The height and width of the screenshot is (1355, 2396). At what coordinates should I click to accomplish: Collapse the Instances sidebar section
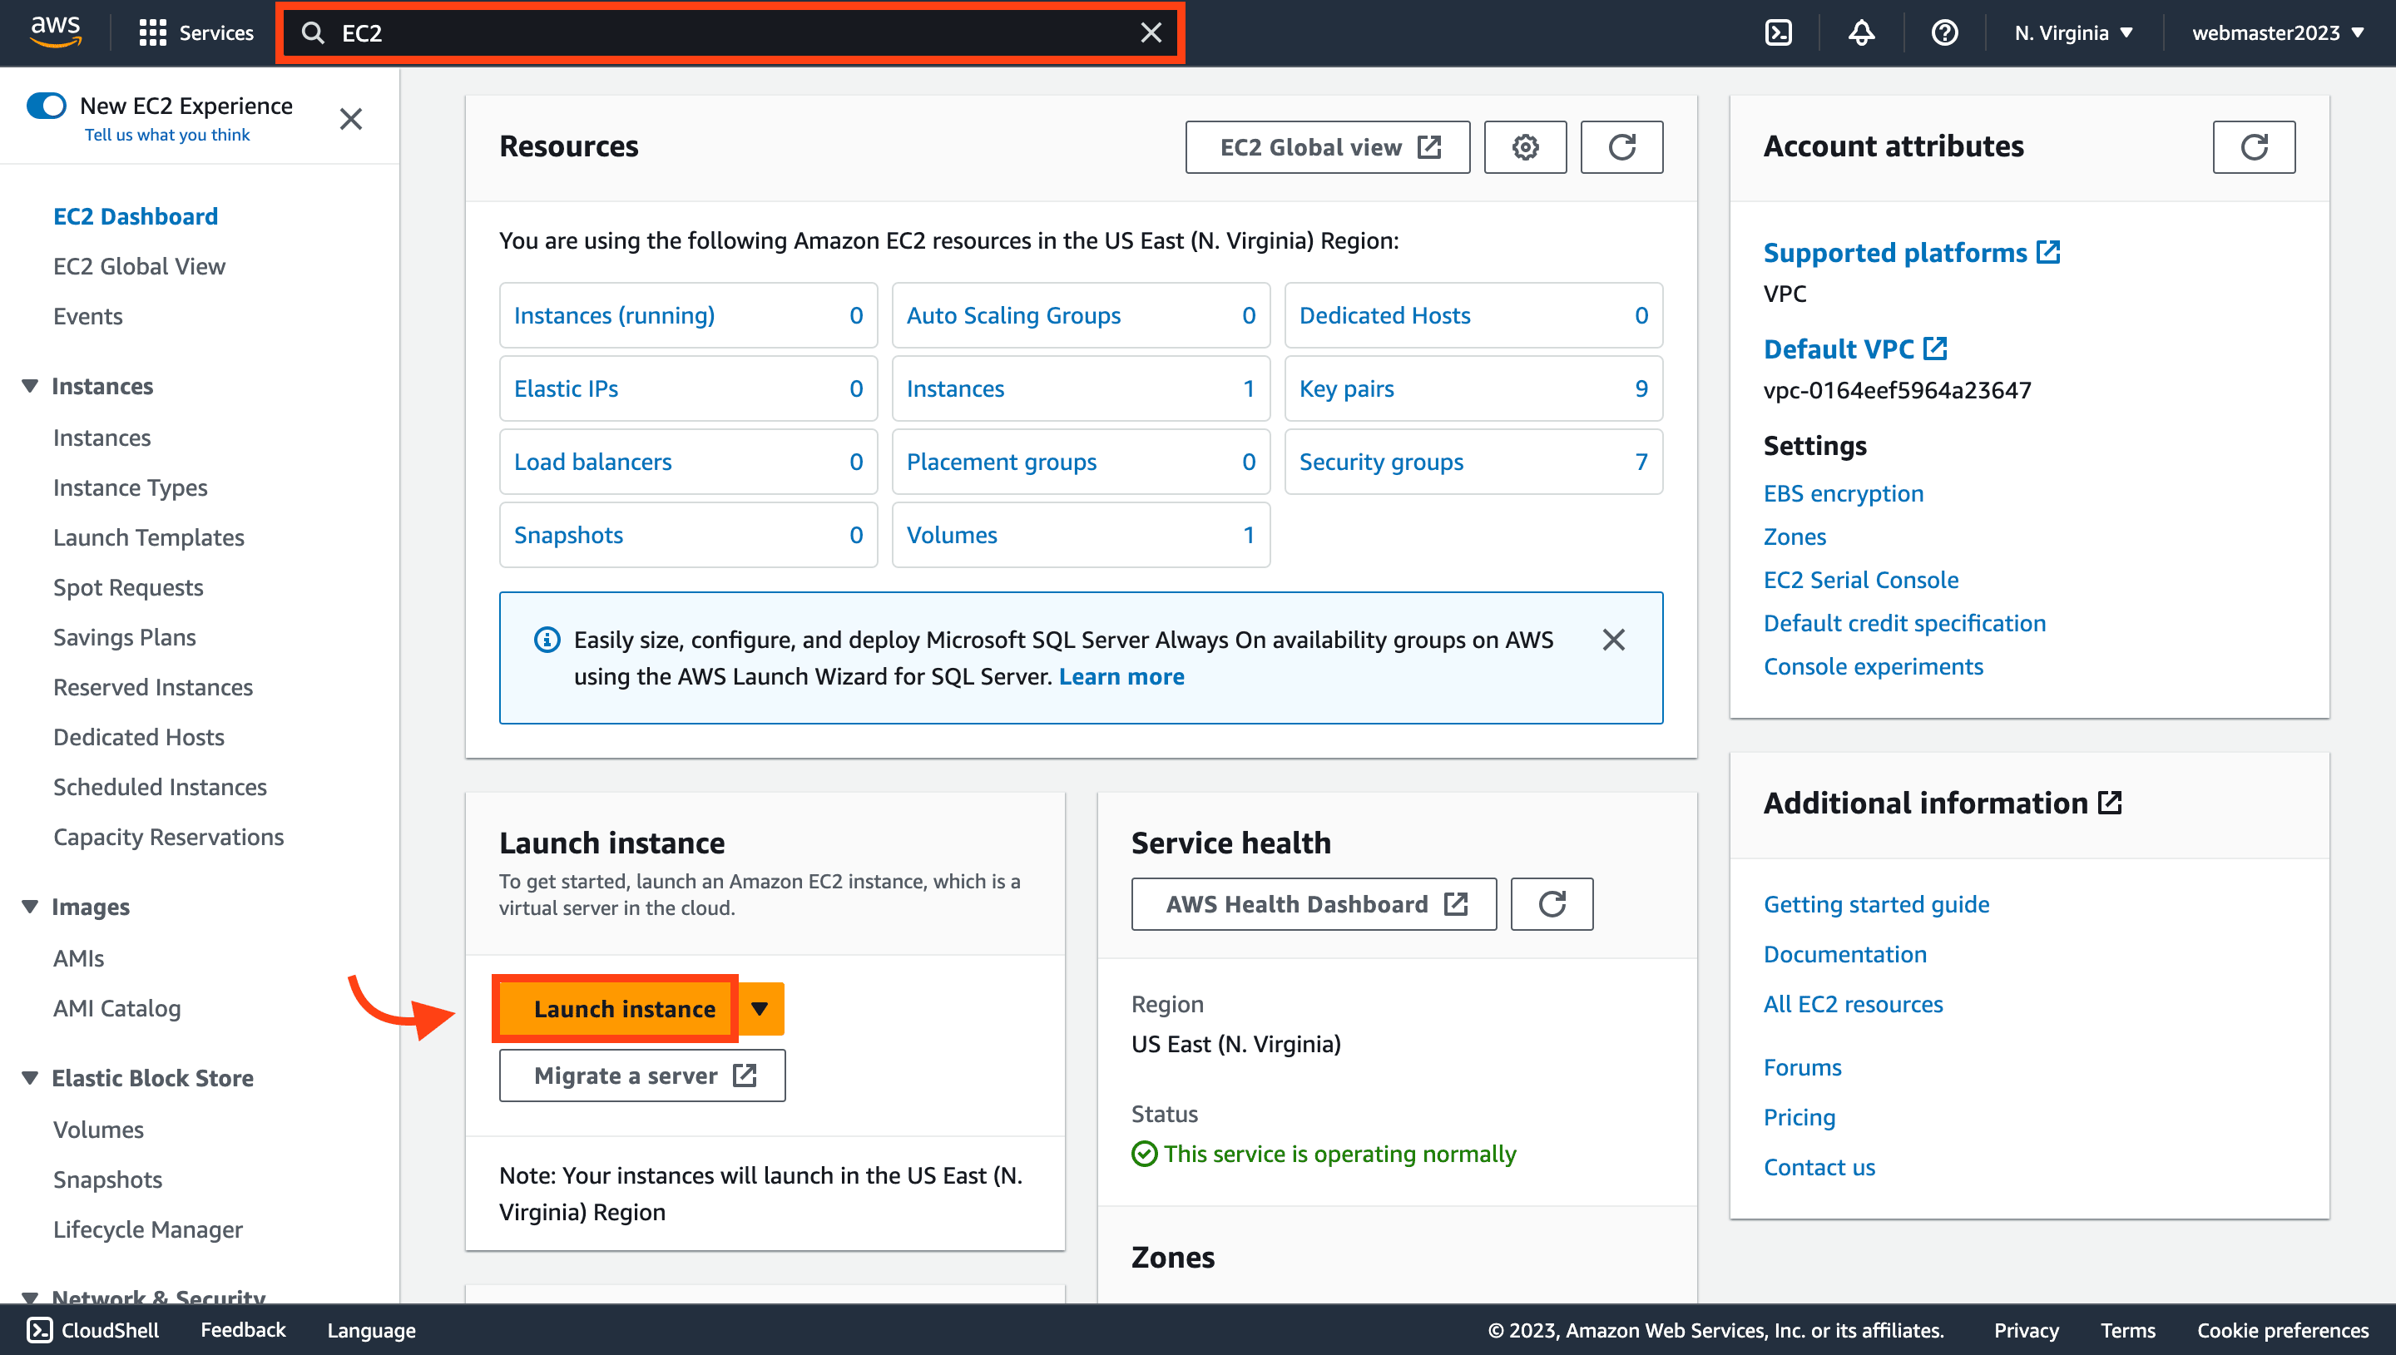click(30, 386)
